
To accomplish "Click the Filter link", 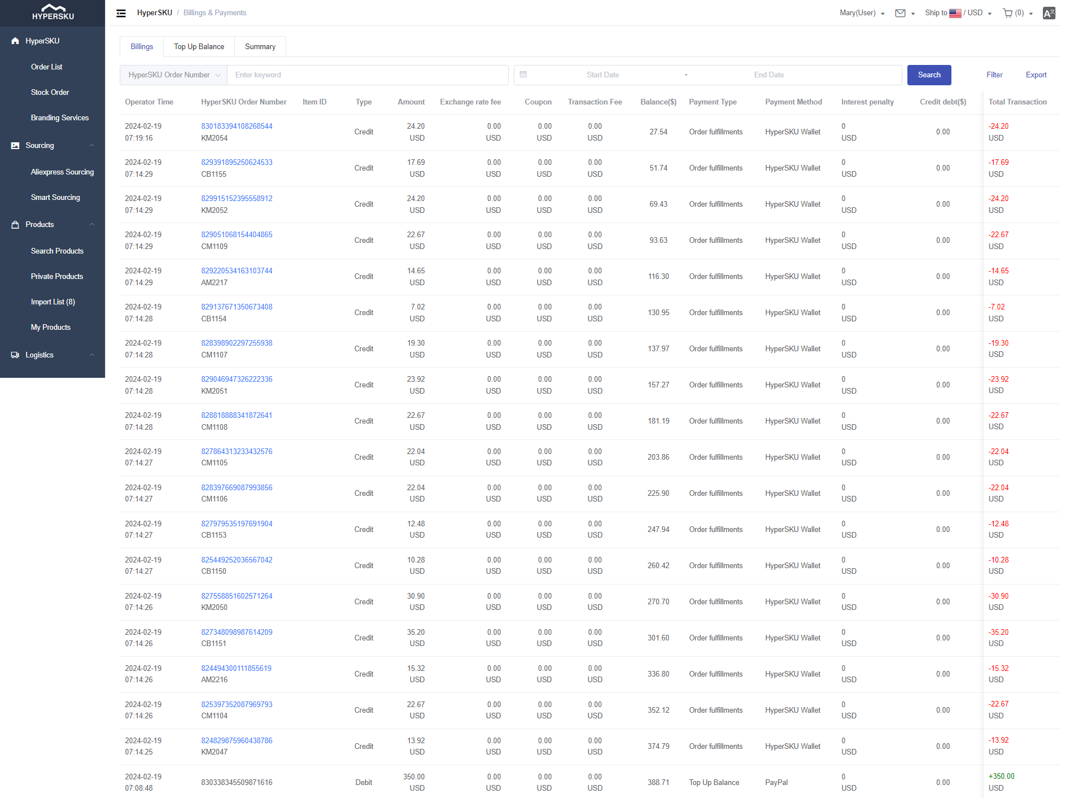I will (994, 75).
